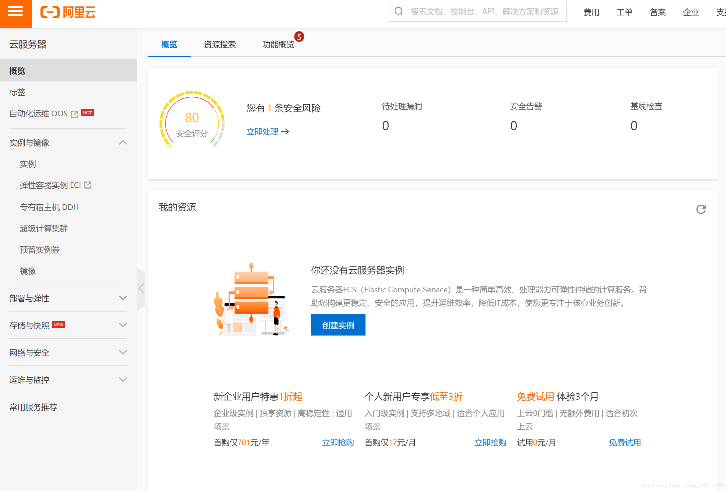Open the 备案 top menu
Screen dimensions: 726x491
pos(658,12)
